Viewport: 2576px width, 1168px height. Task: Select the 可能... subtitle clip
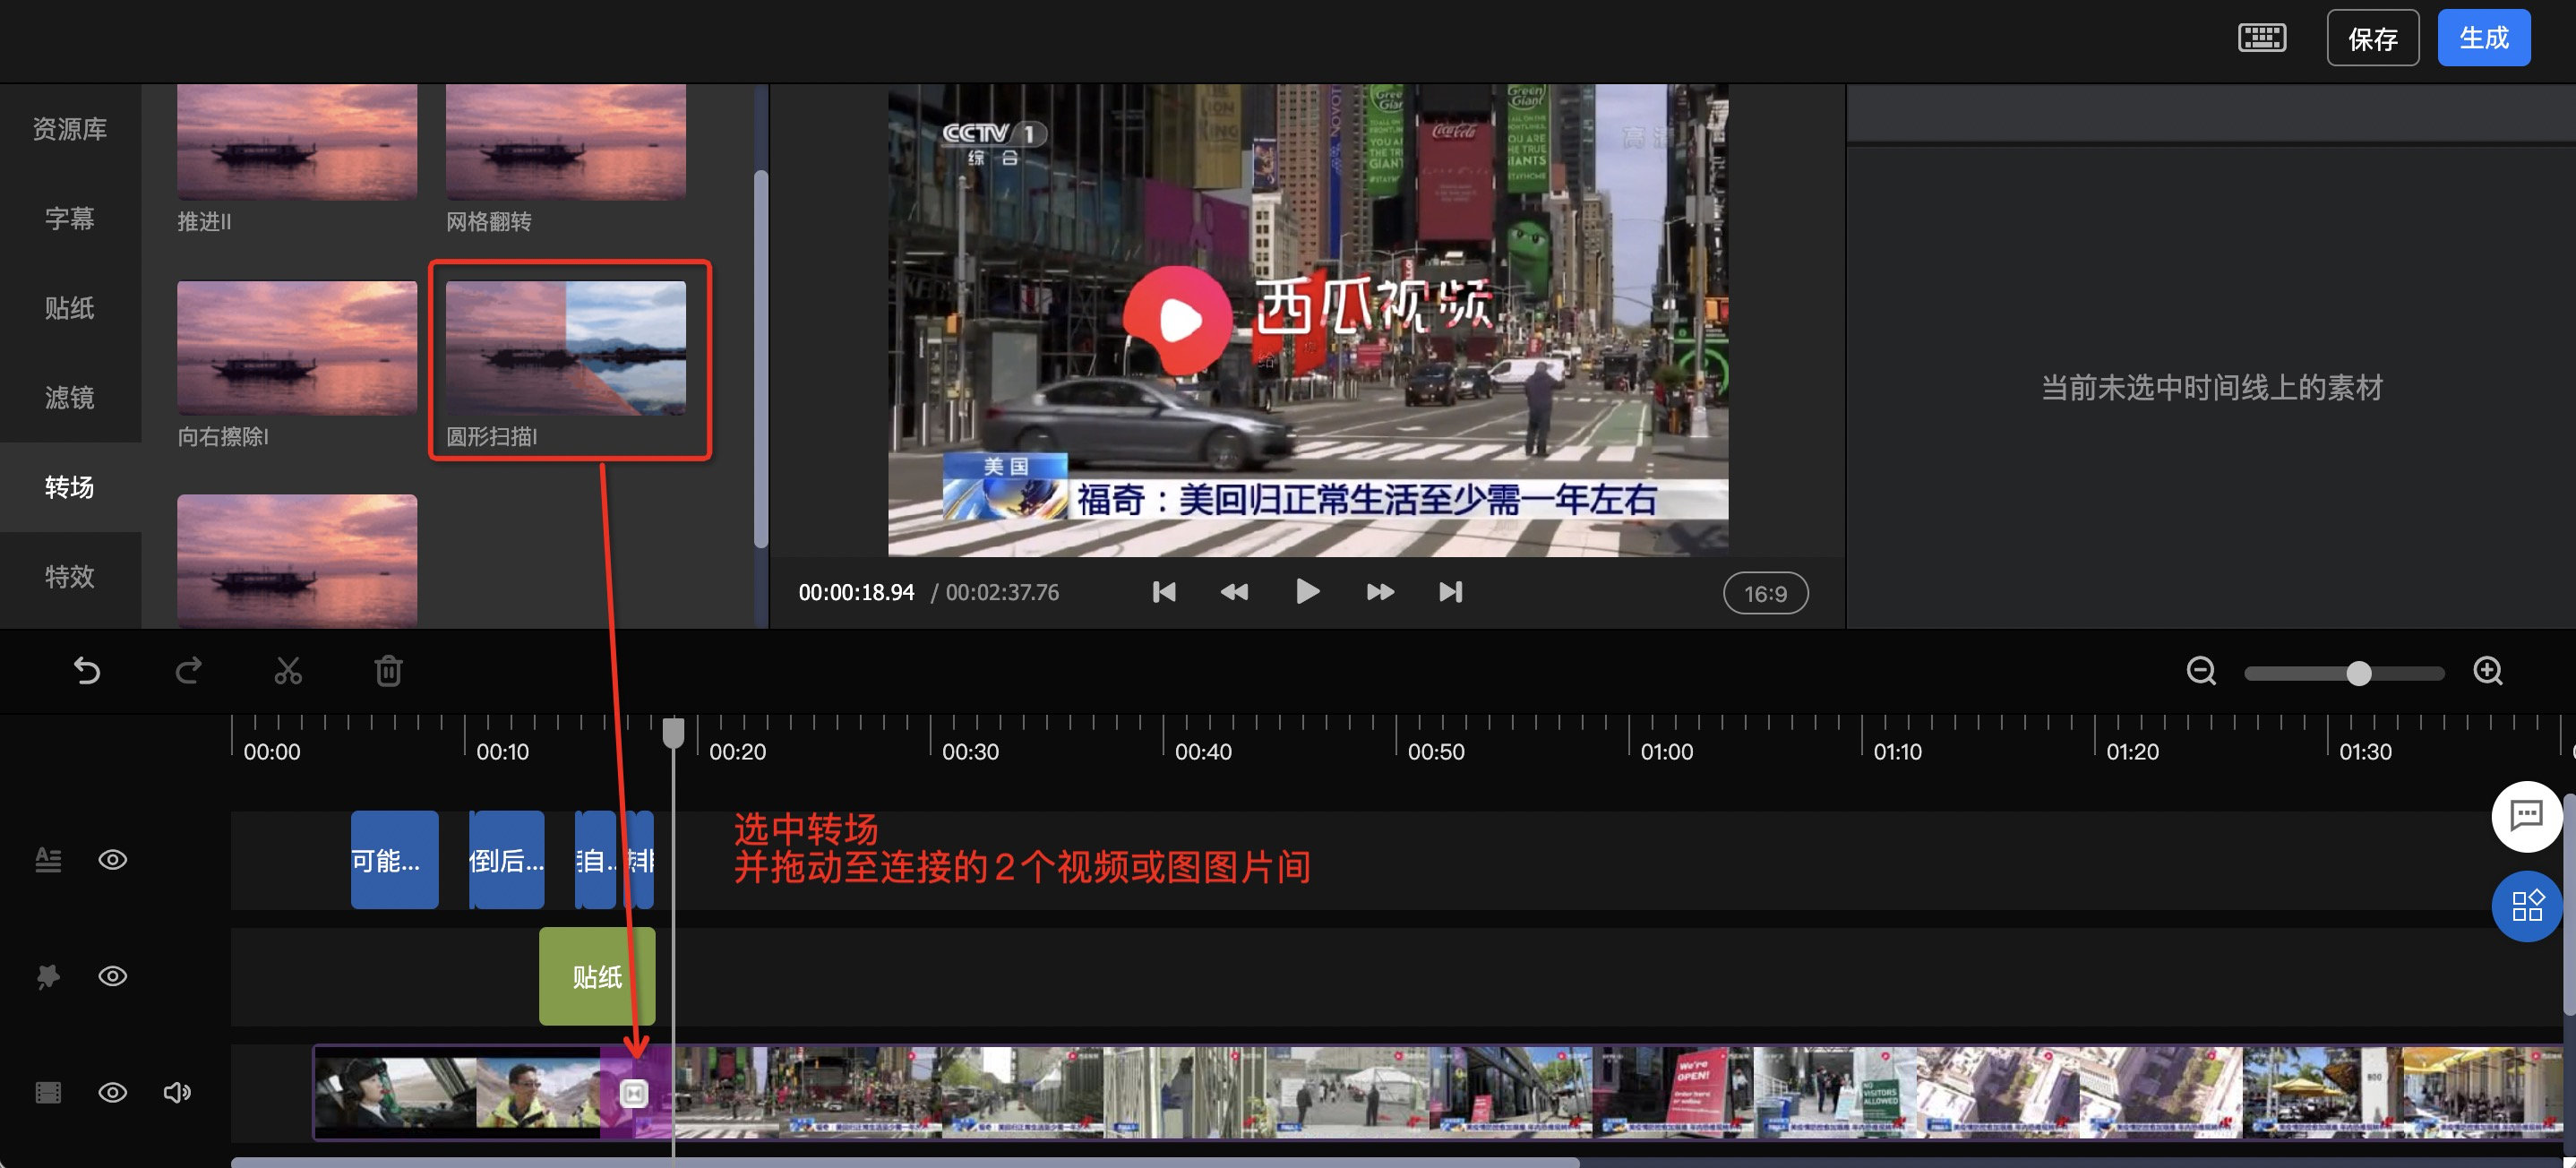[x=394, y=860]
